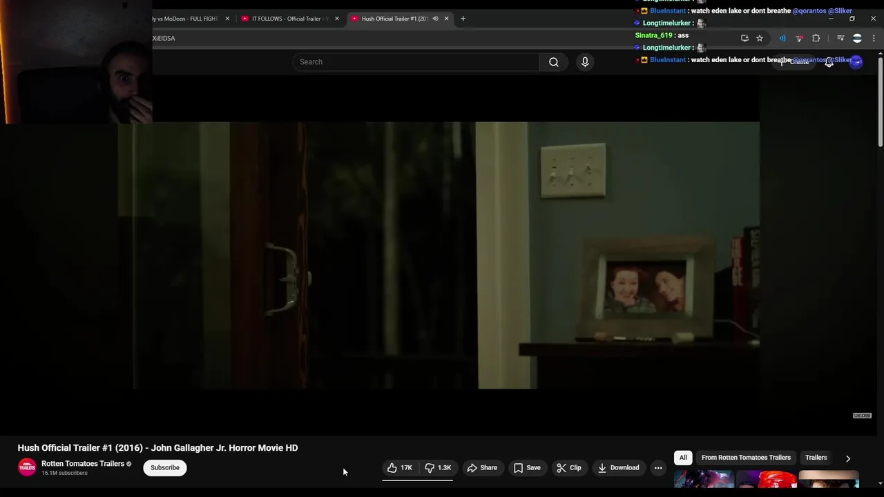
Task: Open the blue sound-wave extension icon
Action: (x=782, y=38)
